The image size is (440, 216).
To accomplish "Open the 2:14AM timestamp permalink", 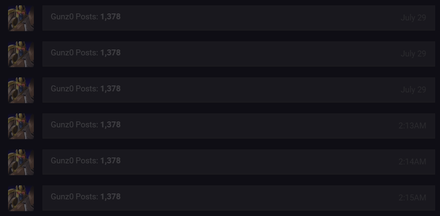I will click(x=412, y=162).
